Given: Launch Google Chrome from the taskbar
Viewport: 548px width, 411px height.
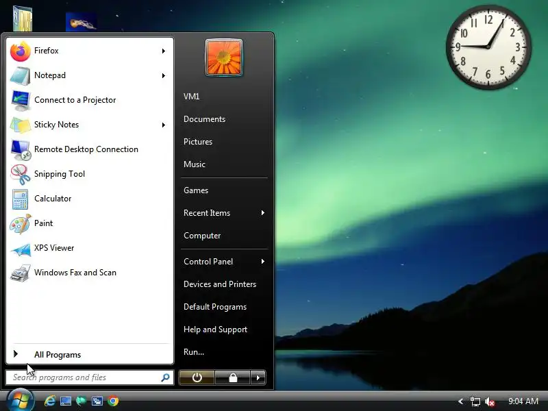Looking at the screenshot, I should tap(113, 401).
